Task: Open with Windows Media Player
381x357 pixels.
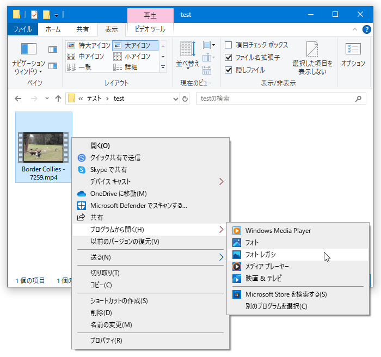Action: coord(298,231)
